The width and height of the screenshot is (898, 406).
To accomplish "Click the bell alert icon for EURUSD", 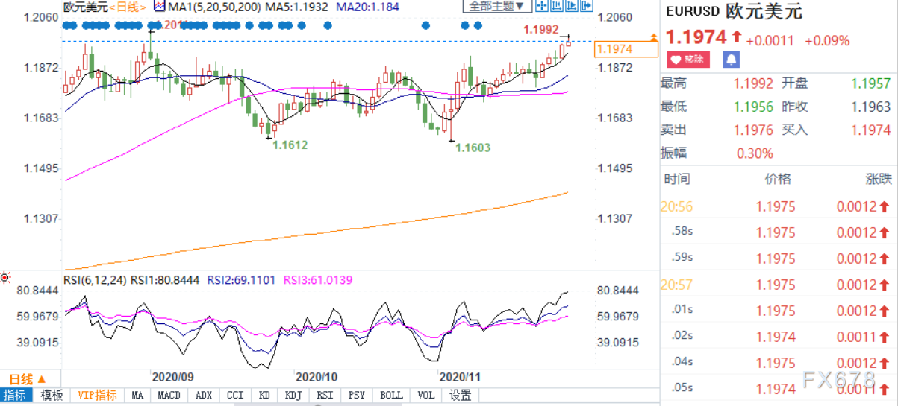I will (x=732, y=59).
